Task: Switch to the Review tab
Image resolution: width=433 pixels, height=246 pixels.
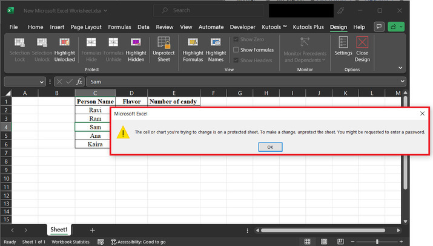Action: click(165, 27)
